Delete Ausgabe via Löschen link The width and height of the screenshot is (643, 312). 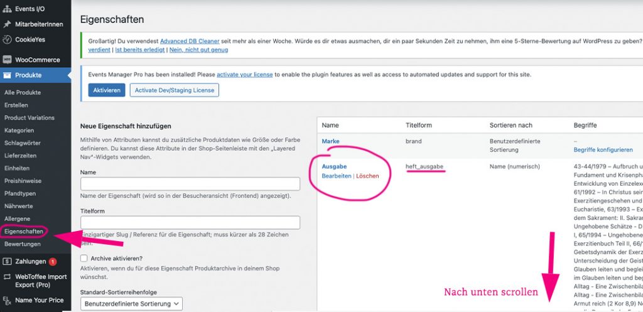coord(367,176)
